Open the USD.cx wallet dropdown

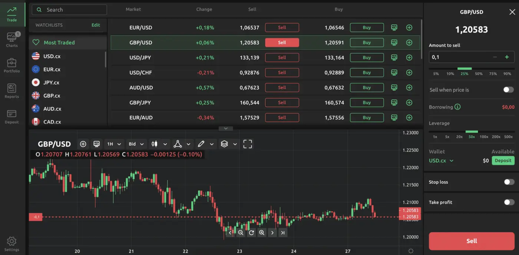(x=441, y=161)
